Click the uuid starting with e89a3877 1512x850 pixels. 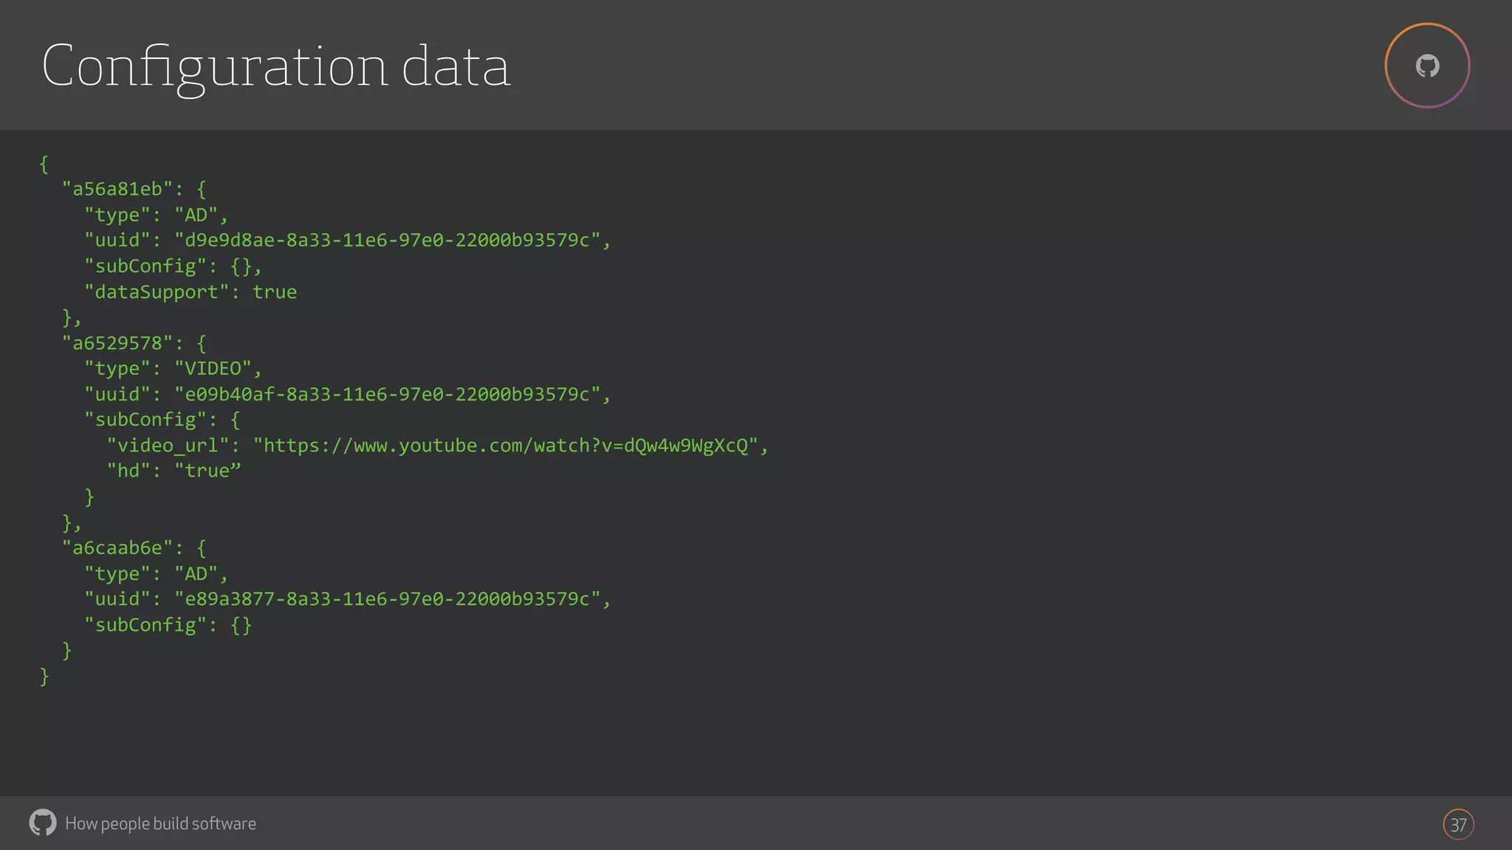[x=386, y=599]
